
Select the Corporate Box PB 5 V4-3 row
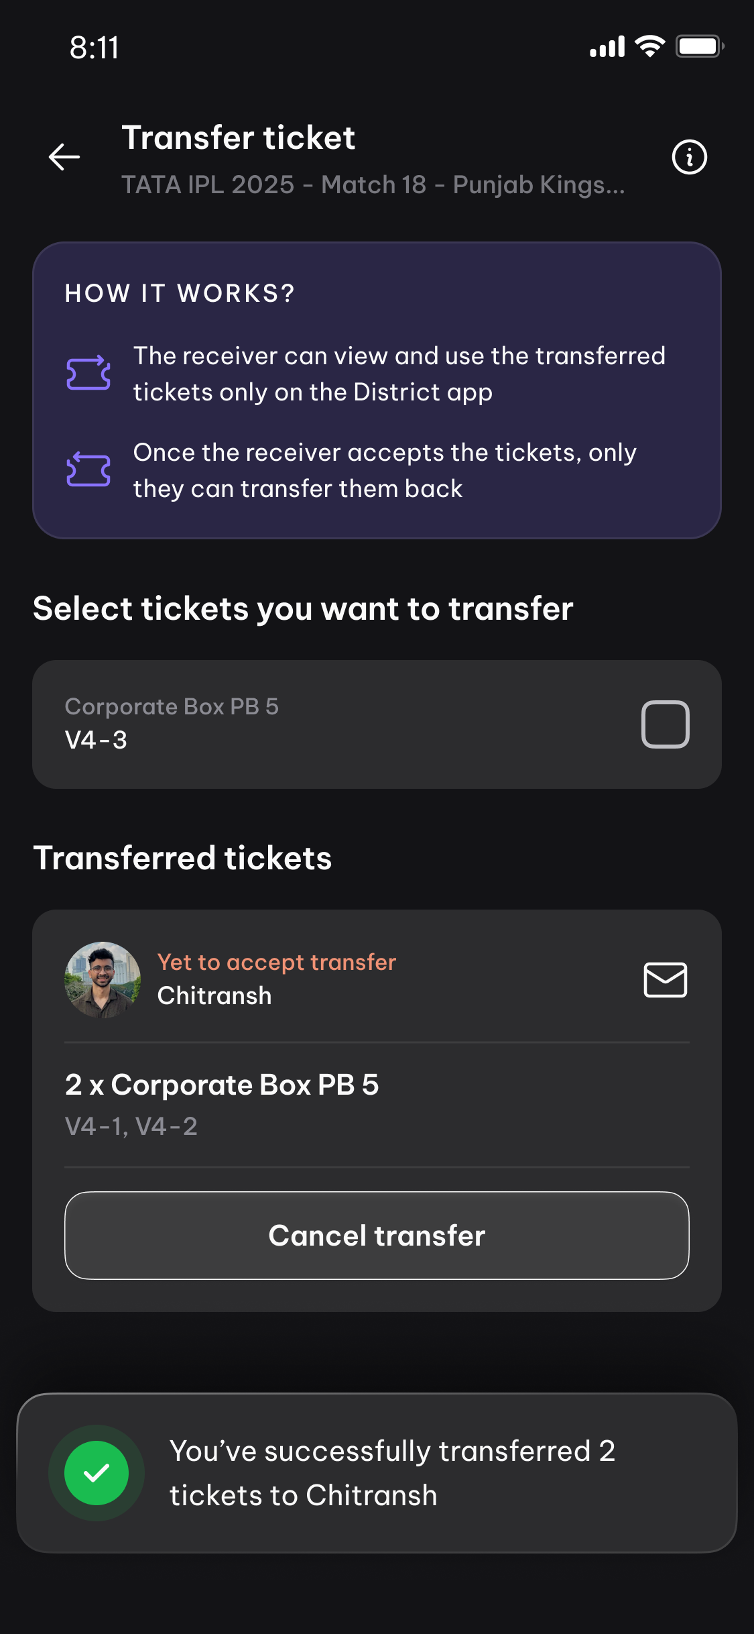335,724
